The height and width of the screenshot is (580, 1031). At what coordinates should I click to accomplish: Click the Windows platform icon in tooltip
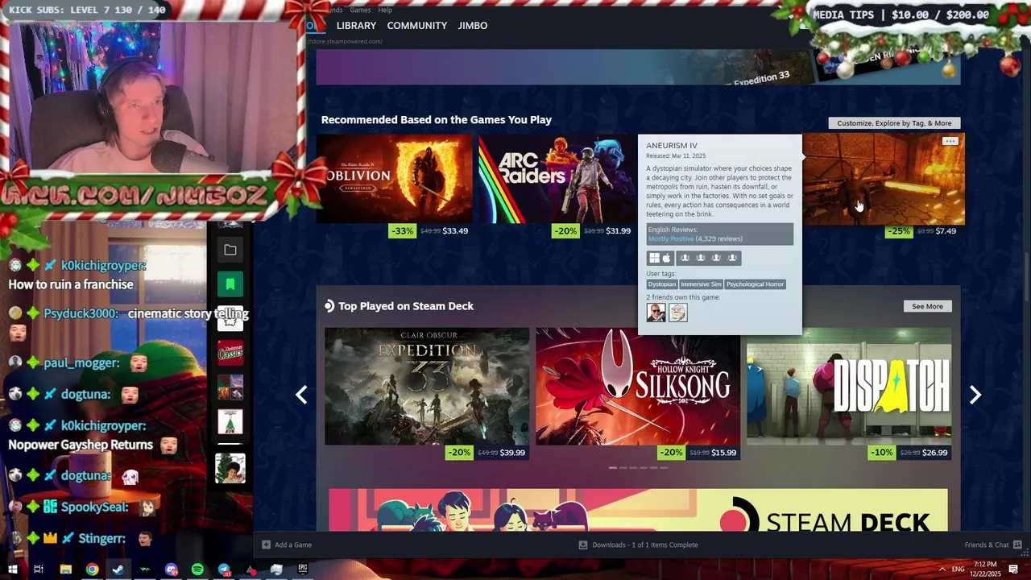(x=654, y=258)
